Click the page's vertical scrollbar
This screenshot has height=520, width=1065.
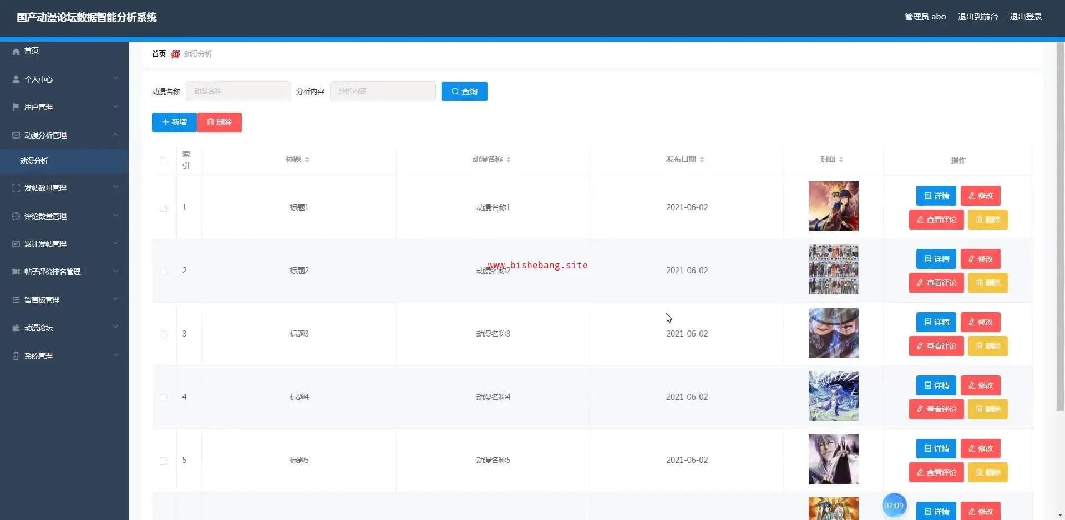tap(1060, 222)
